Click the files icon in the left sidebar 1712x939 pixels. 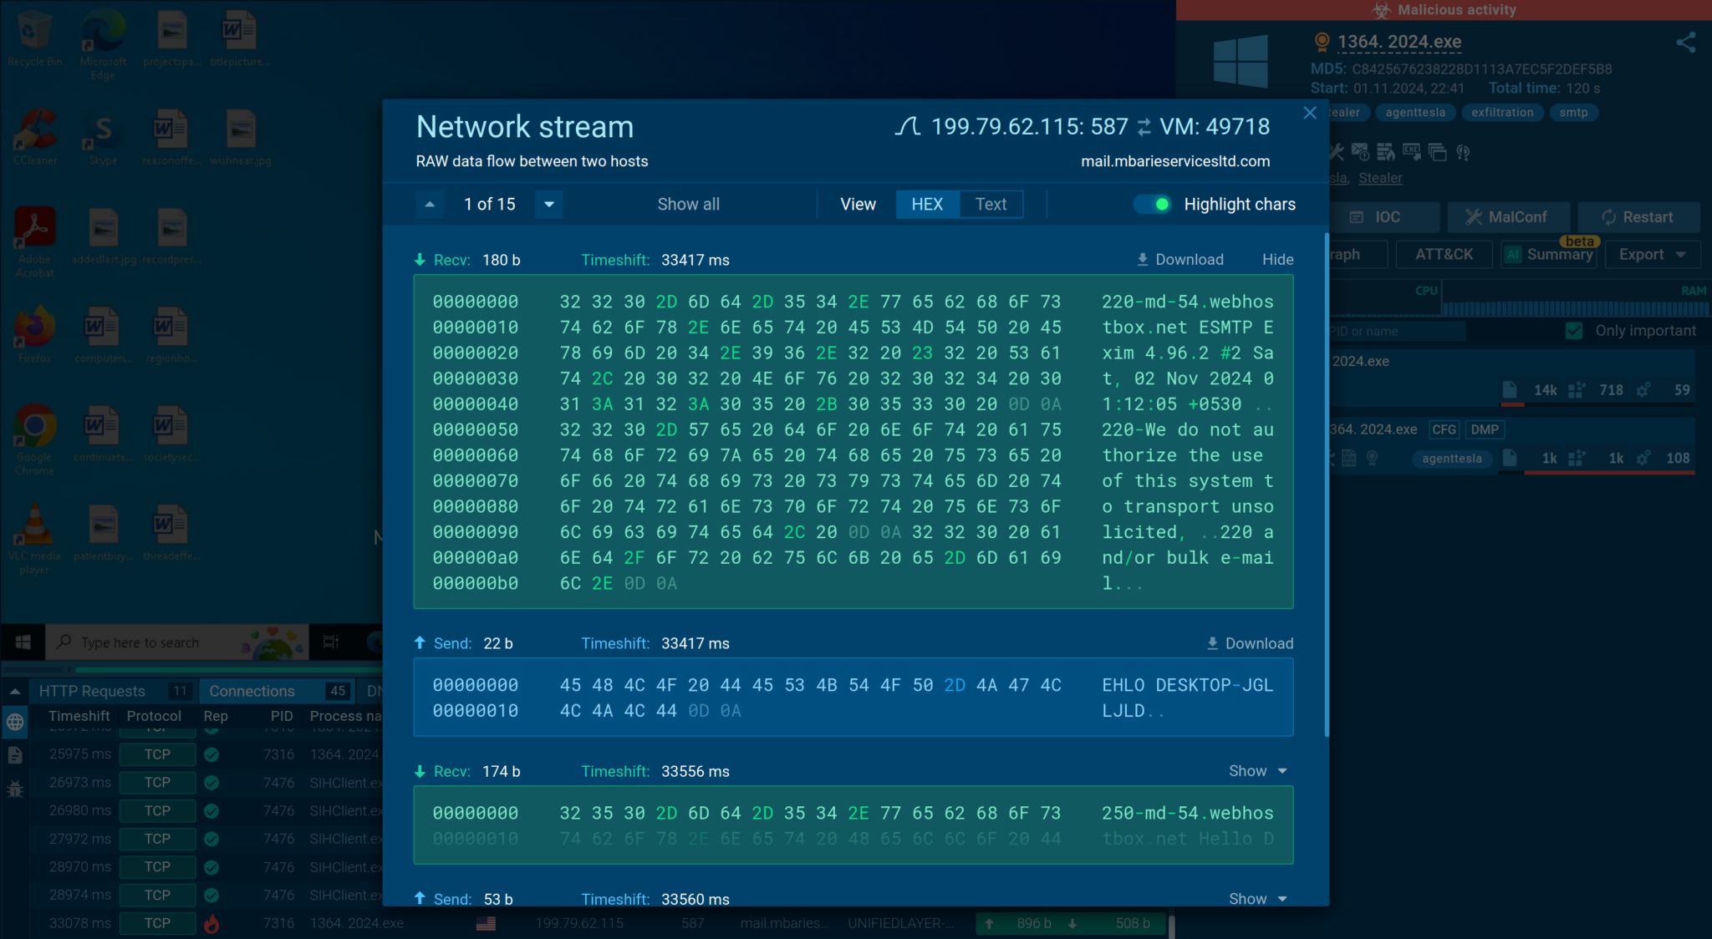tap(15, 755)
